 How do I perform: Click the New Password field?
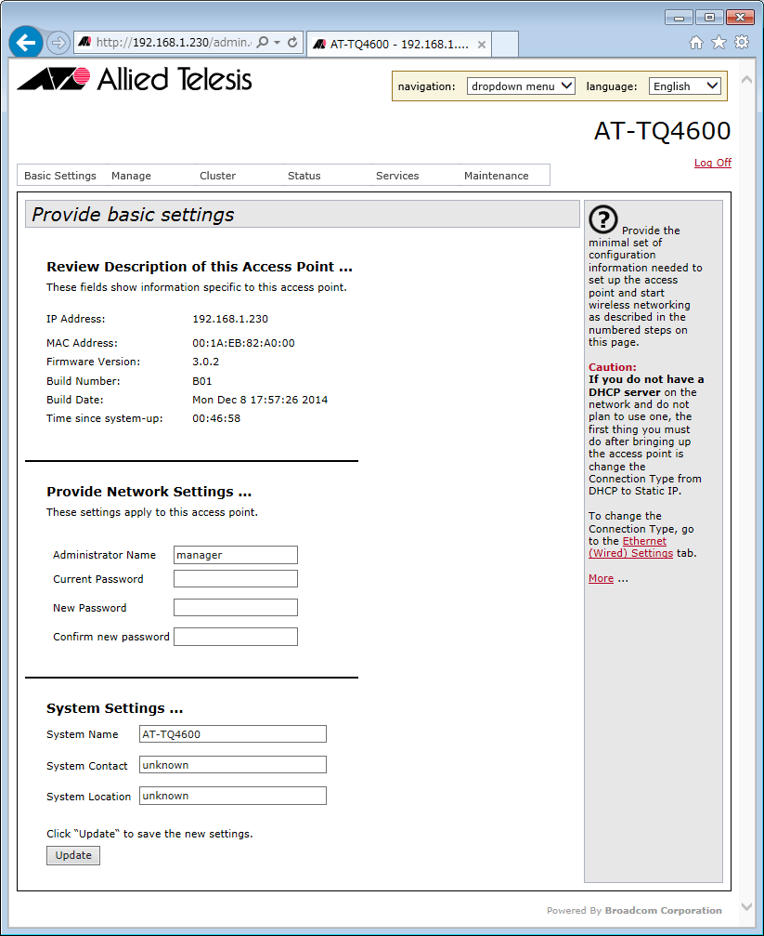click(236, 607)
